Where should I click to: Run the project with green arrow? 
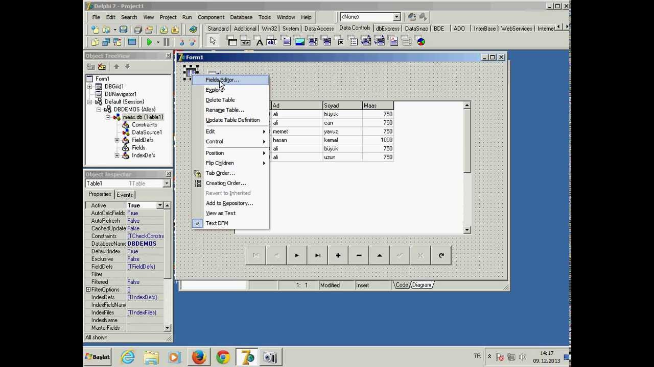coord(149,42)
